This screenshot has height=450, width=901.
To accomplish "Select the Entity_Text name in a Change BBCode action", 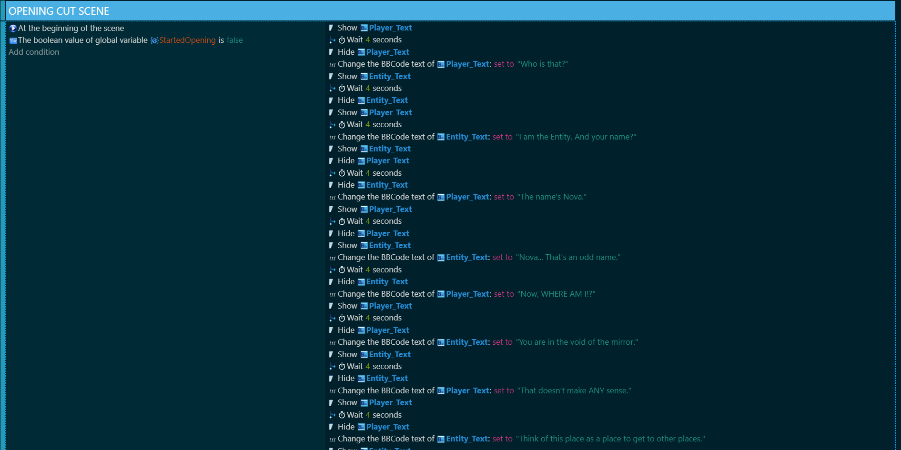I will [x=466, y=137].
